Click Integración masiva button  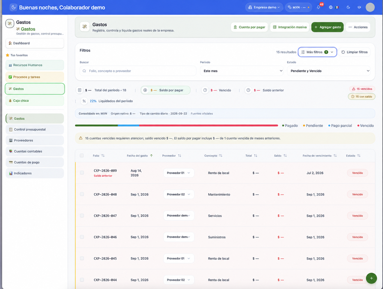click(290, 27)
